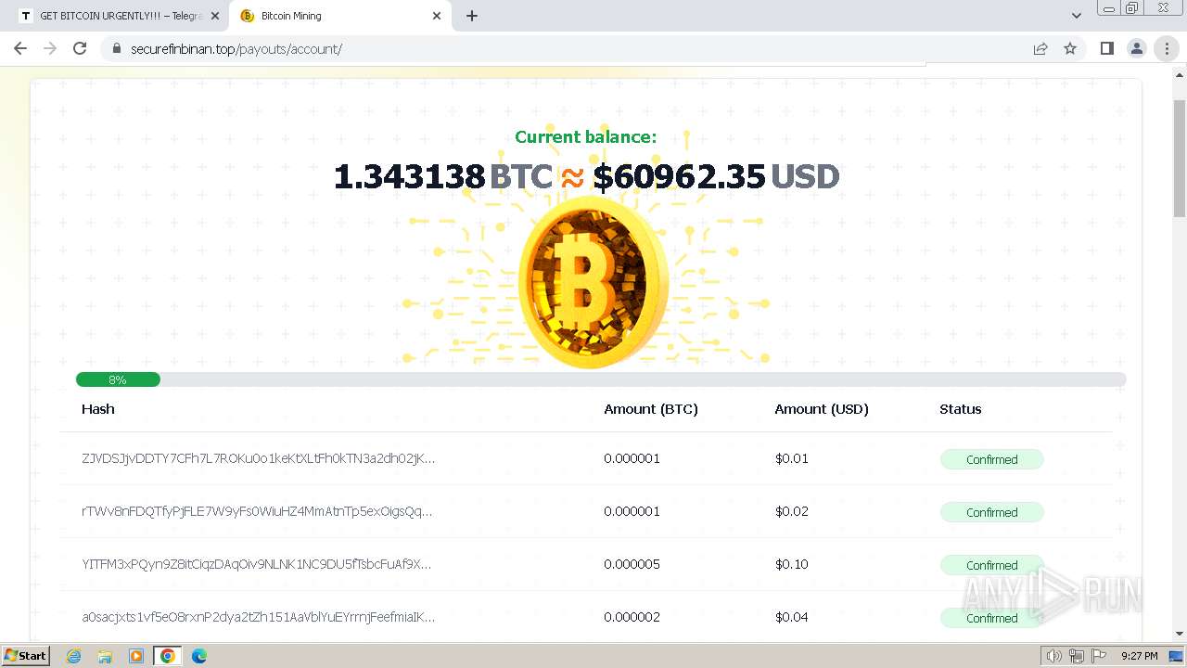1187x668 pixels.
Task: Open the browser side panel icon
Action: (x=1106, y=48)
